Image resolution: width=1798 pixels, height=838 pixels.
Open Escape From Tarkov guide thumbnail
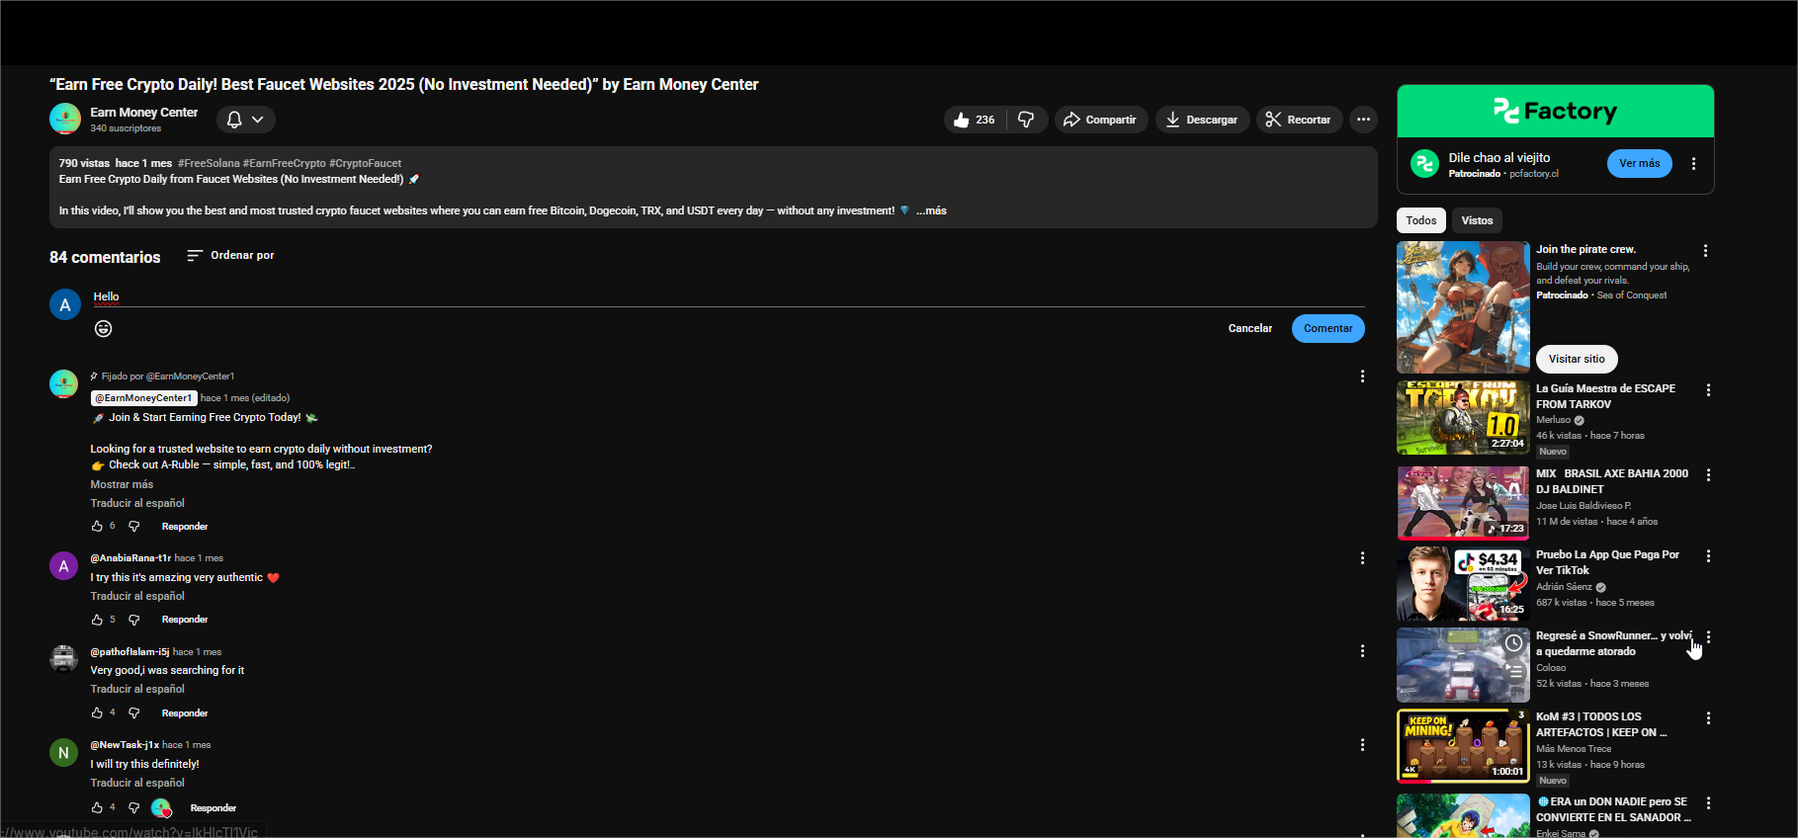coord(1463,418)
